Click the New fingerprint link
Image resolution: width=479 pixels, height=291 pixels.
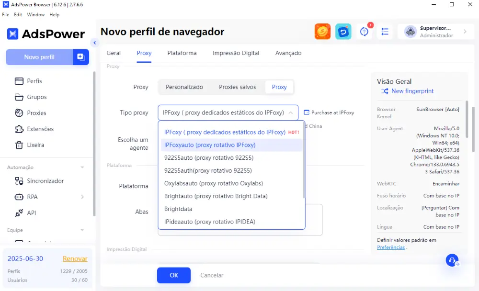tap(412, 91)
